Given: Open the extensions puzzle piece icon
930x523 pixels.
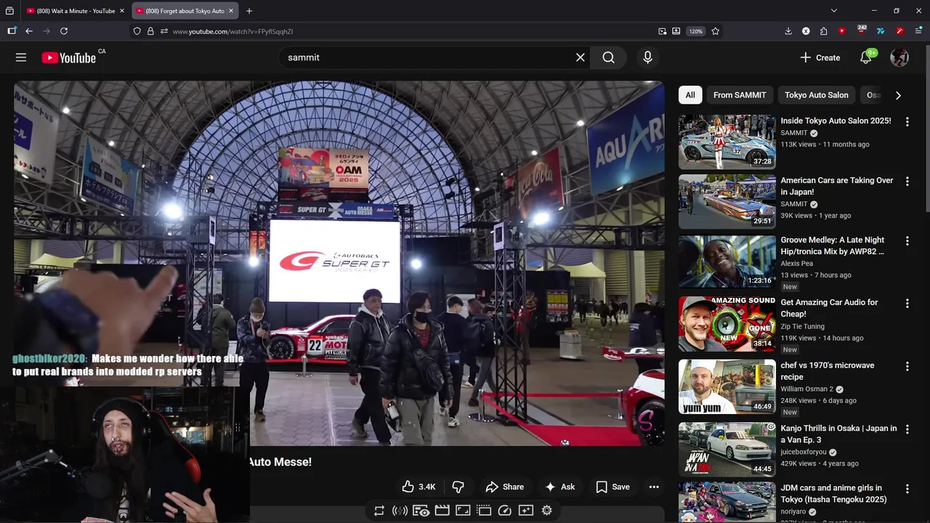Looking at the screenshot, I should coord(823,31).
